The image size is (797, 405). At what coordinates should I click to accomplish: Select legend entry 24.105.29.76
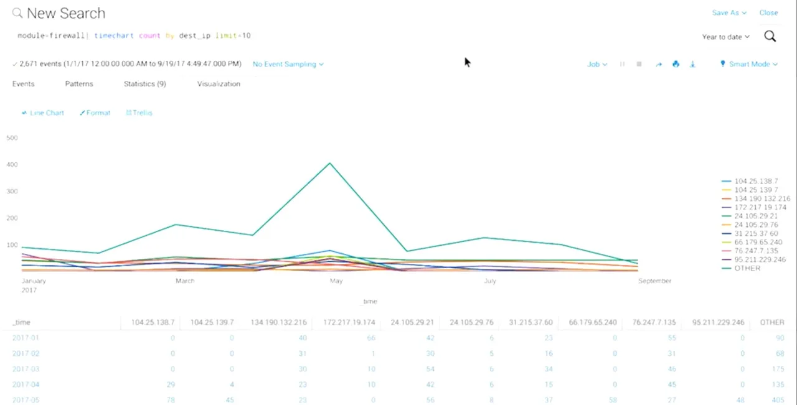(x=749, y=225)
